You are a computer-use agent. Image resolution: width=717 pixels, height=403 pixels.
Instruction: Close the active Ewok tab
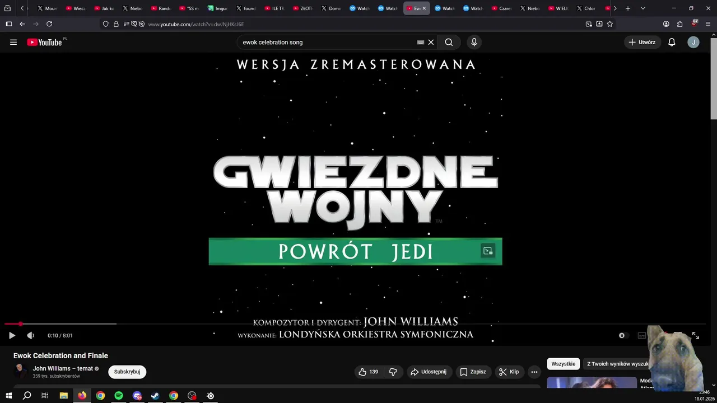[424, 8]
